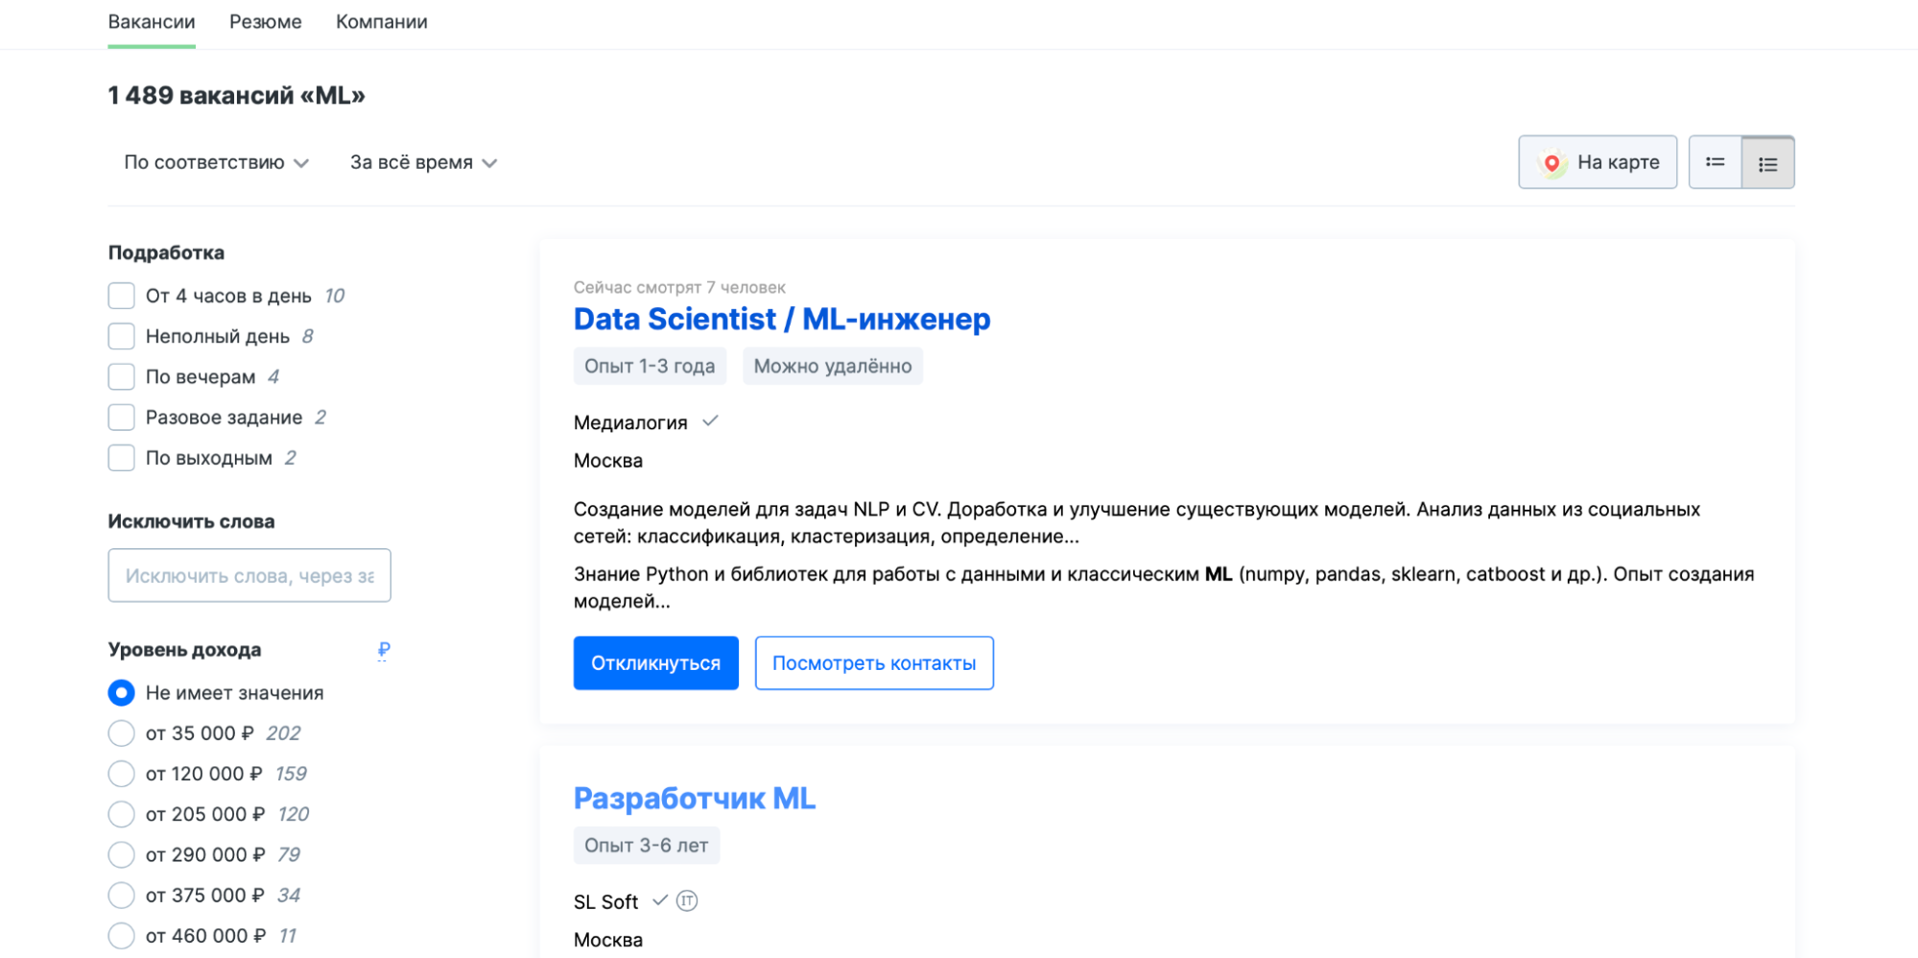Select the от 35 000 ₽ income option

click(121, 732)
